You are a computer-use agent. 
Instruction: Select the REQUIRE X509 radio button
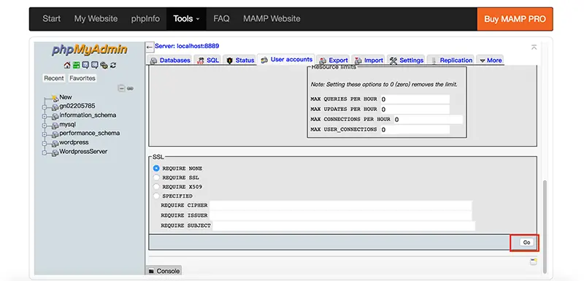tap(156, 186)
